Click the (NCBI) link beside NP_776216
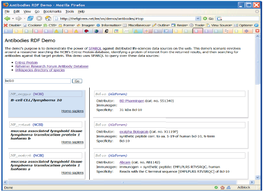The image size is (263, 192). pos(38,125)
